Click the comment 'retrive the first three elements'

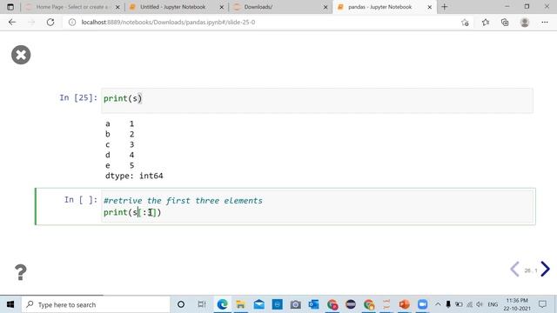click(x=183, y=201)
